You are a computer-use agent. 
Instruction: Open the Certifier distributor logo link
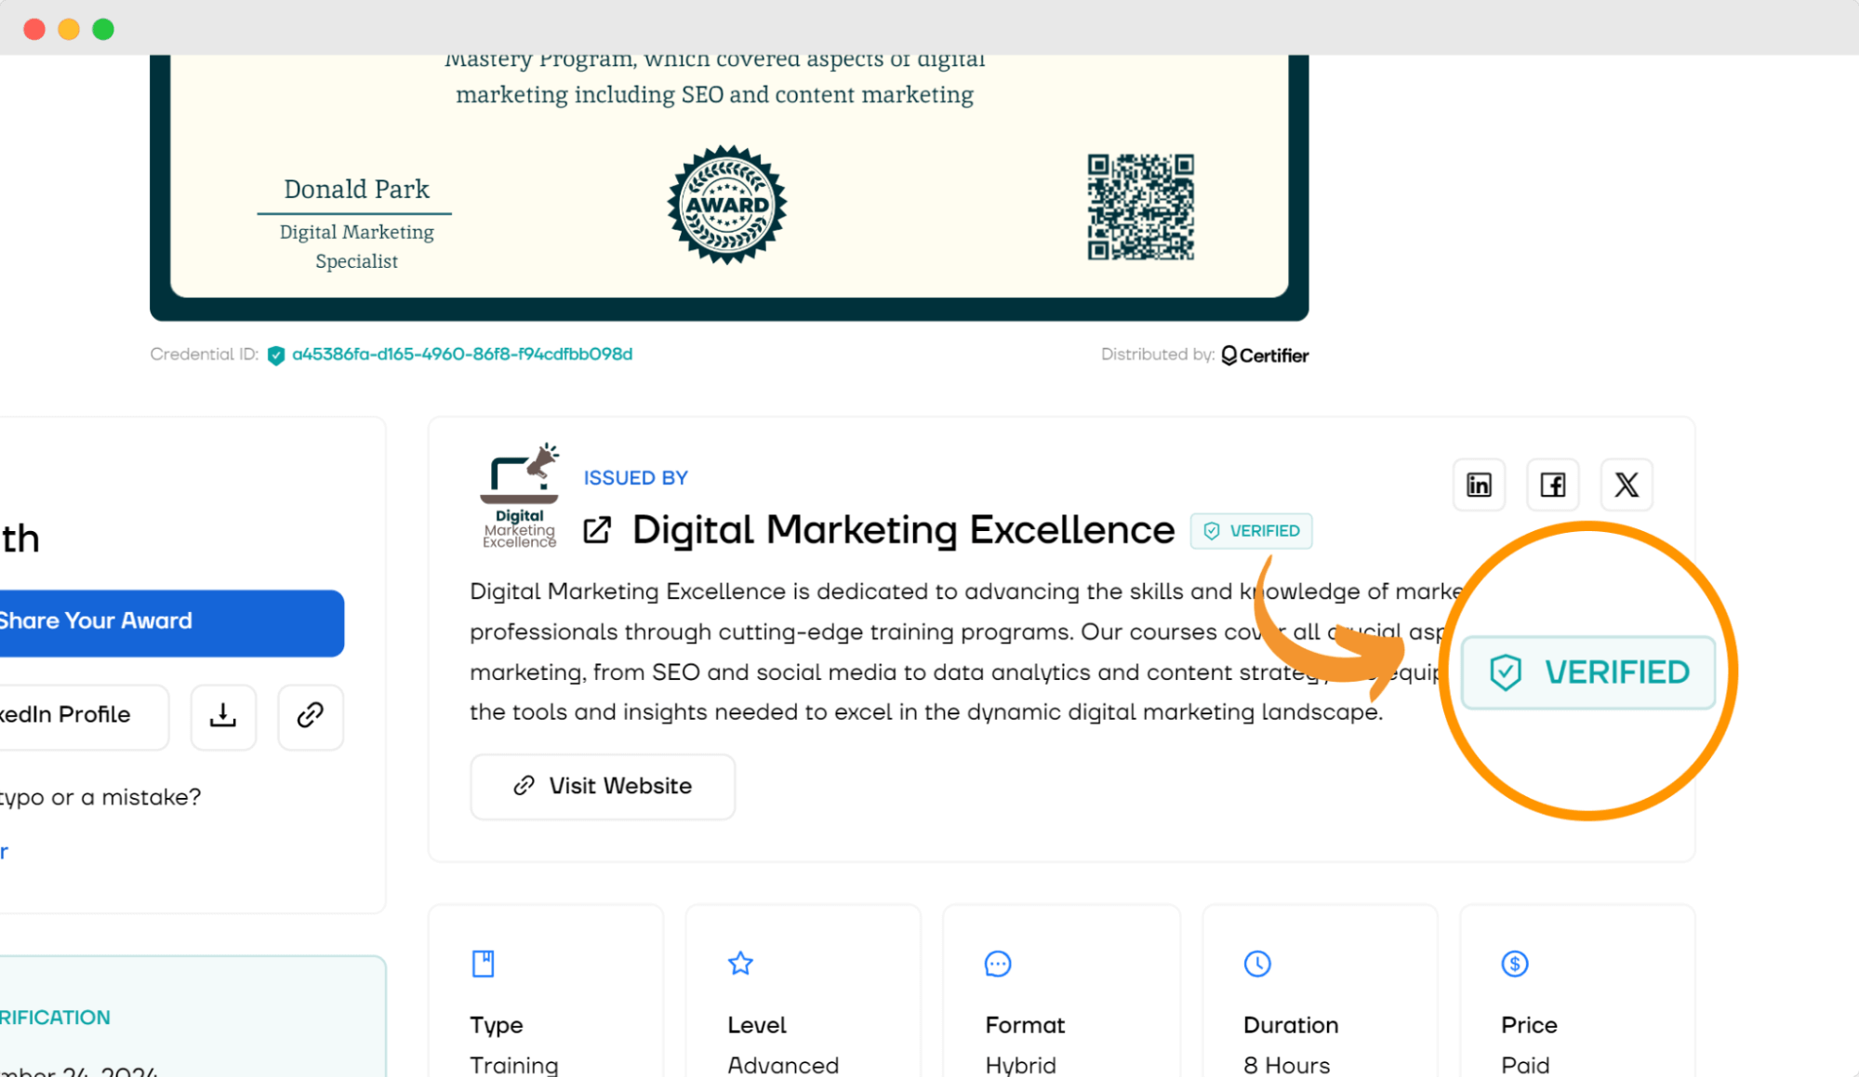click(1265, 355)
